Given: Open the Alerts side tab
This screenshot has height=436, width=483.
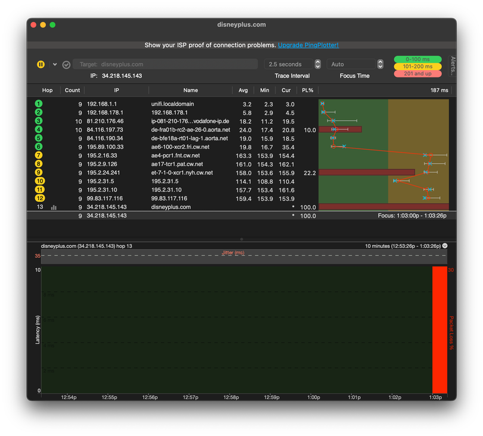Looking at the screenshot, I should [x=452, y=66].
